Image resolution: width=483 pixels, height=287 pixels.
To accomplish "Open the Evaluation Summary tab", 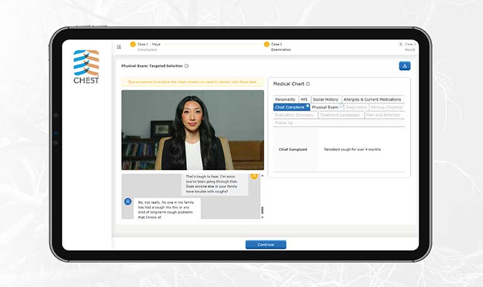I will point(295,115).
